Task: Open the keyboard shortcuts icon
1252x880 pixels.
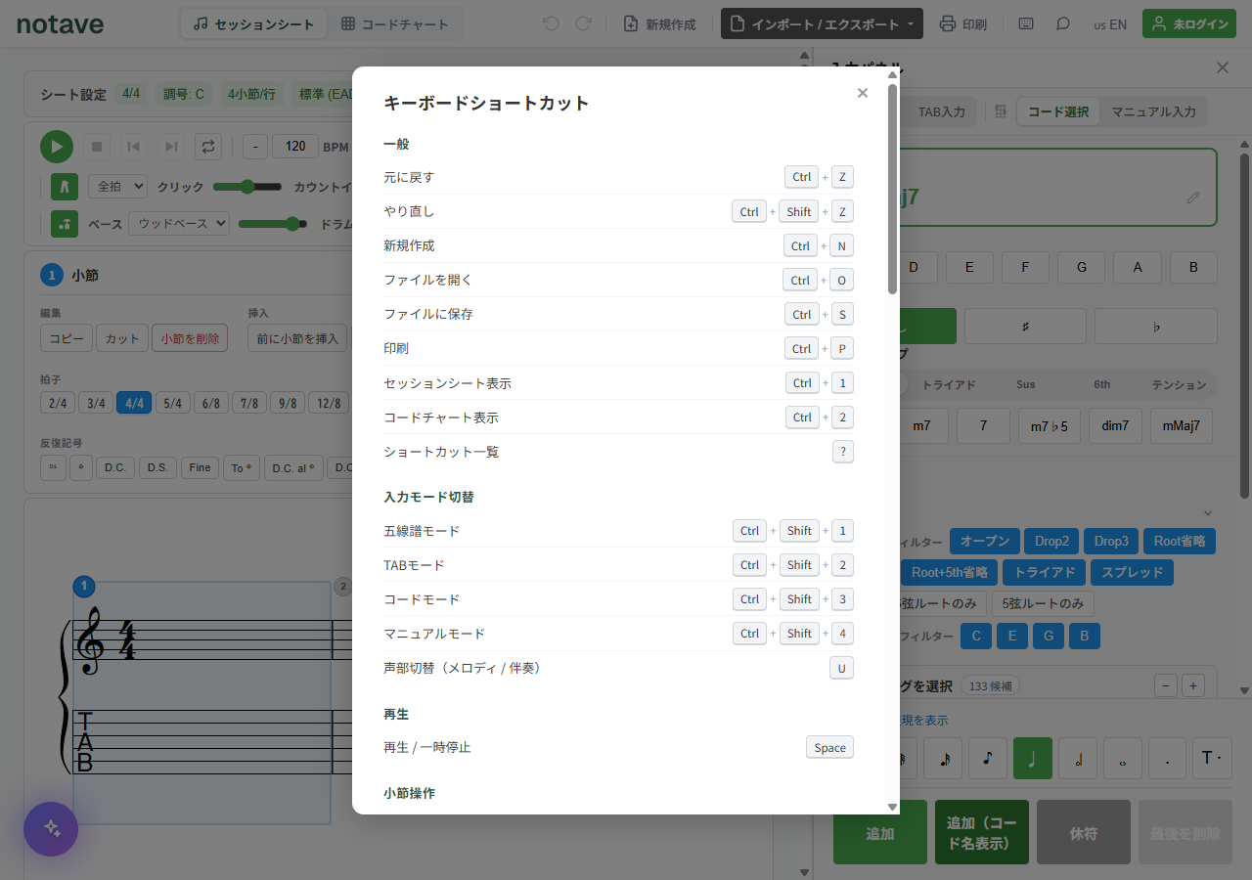Action: 1026,23
